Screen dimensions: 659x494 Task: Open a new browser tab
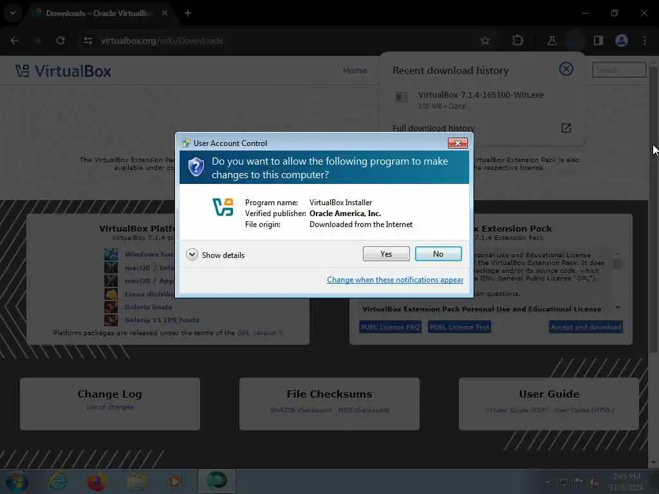click(188, 13)
